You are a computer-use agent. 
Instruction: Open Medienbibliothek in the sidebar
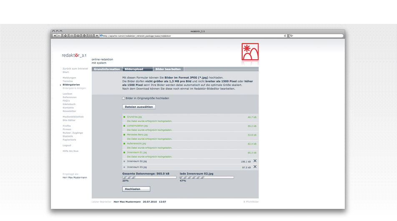(73, 117)
